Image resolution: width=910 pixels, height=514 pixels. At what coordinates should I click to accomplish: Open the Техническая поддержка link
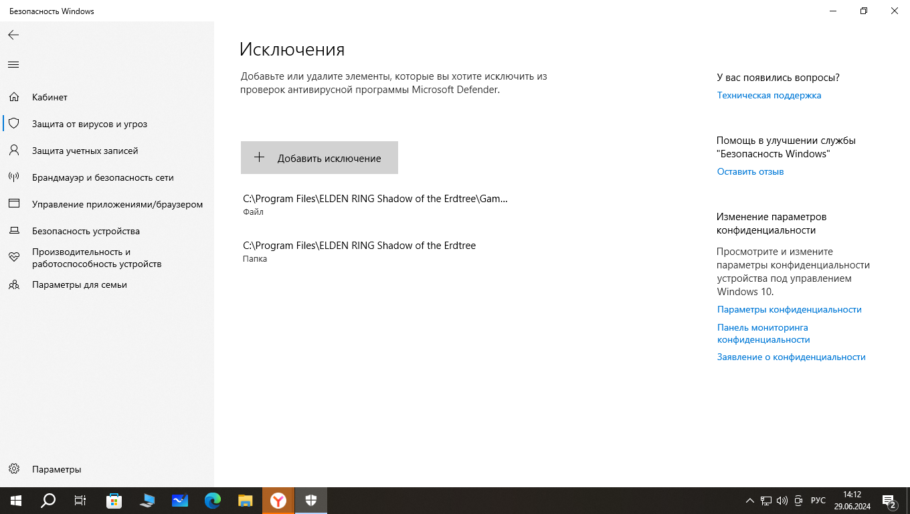tap(769, 95)
